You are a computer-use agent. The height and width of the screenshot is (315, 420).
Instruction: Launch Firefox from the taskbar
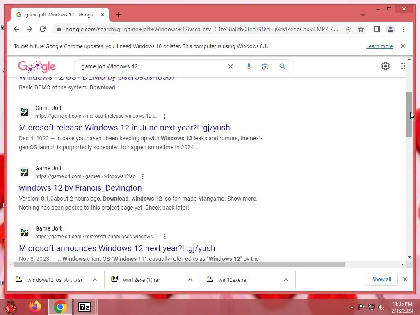[x=35, y=307]
